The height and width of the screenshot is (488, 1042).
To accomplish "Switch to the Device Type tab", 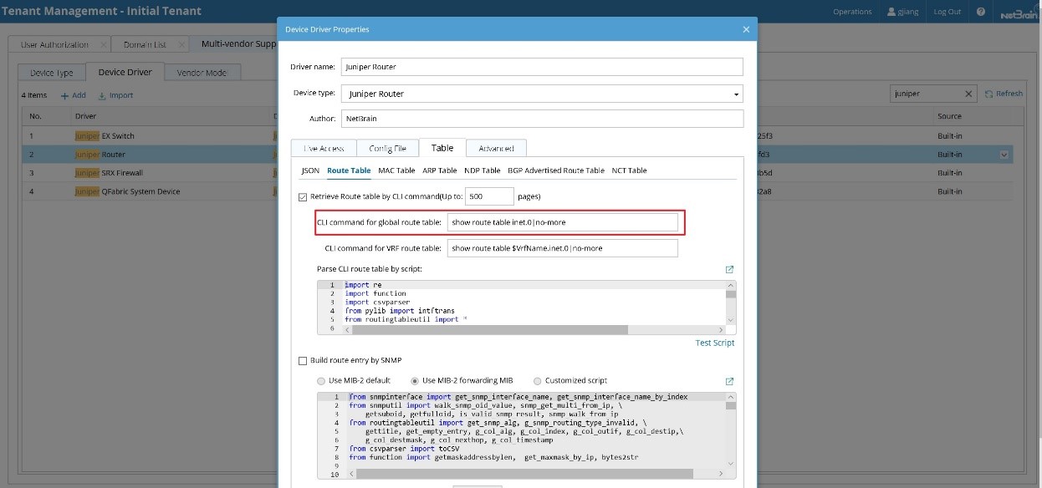I will [53, 73].
